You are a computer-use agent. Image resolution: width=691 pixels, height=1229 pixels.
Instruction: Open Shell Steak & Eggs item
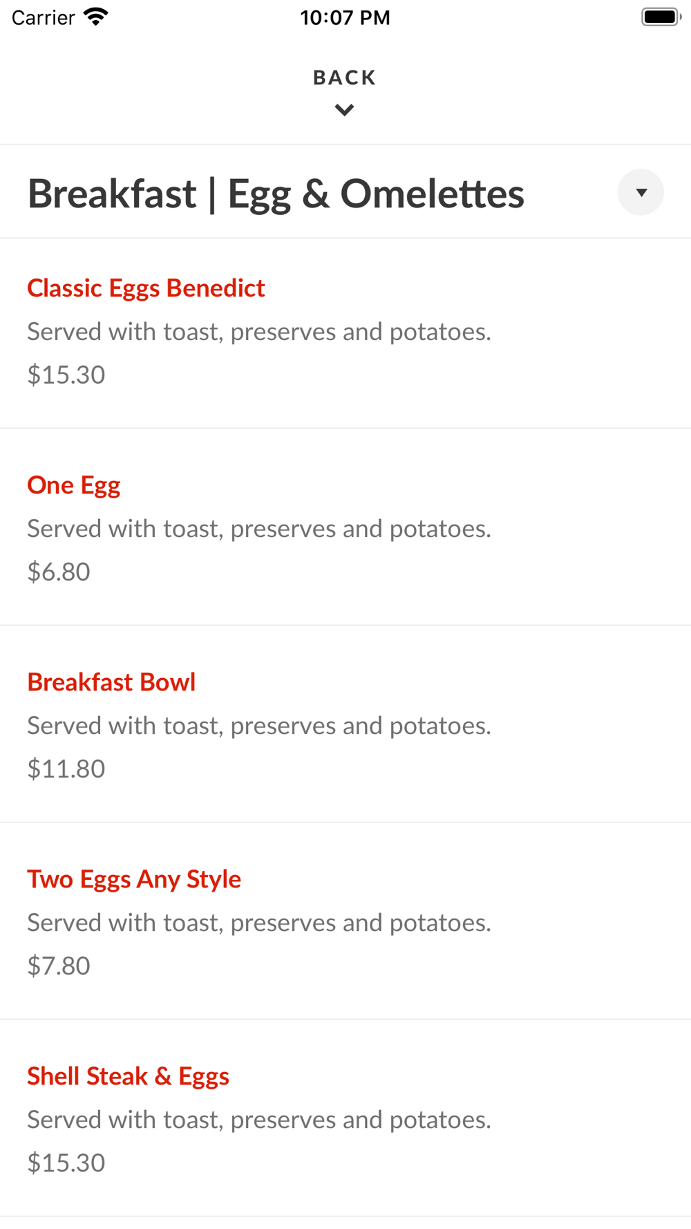(x=128, y=1076)
